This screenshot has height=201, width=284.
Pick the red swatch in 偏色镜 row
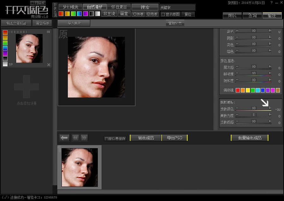point(238,90)
